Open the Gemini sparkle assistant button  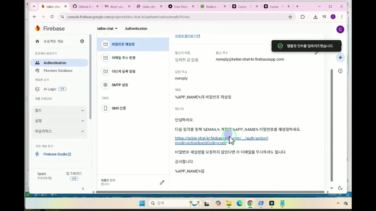(340, 58)
